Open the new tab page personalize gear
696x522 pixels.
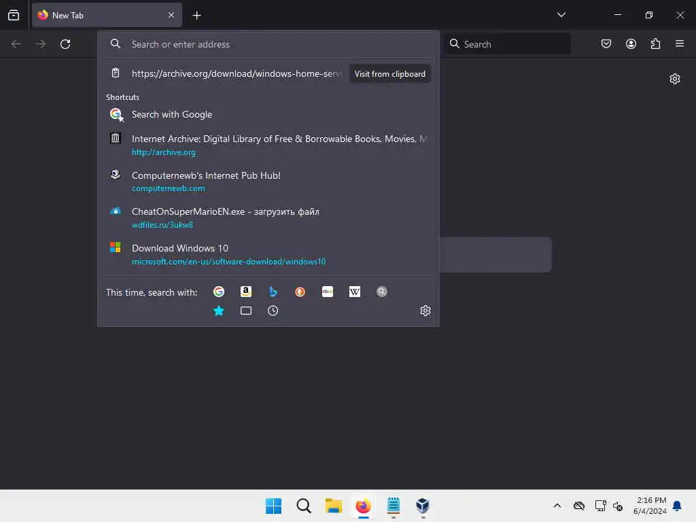(675, 79)
